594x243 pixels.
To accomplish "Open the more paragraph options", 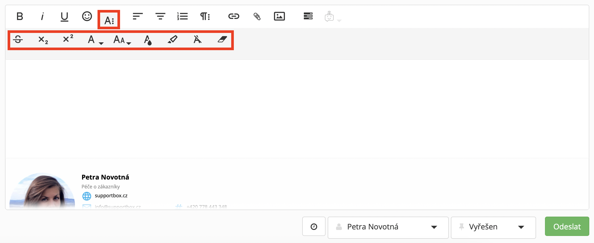I will click(x=205, y=16).
